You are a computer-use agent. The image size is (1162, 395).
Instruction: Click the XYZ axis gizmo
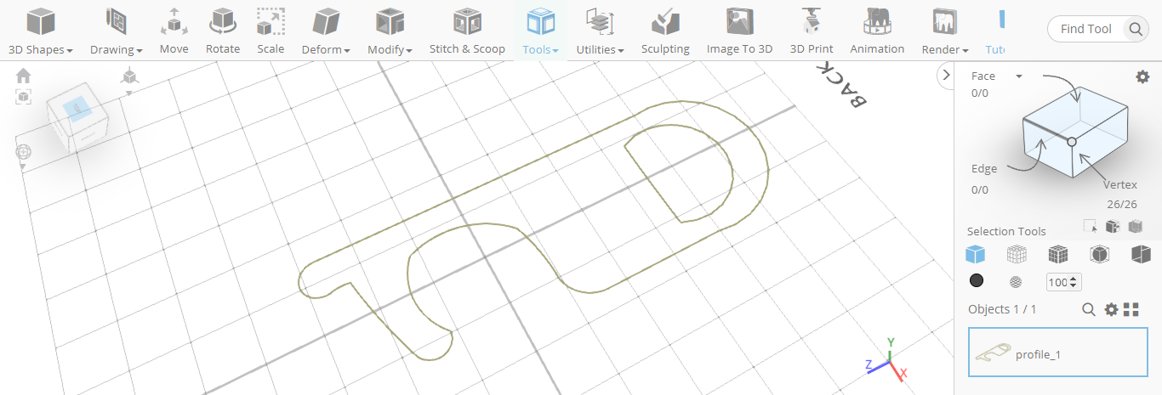coord(887,360)
